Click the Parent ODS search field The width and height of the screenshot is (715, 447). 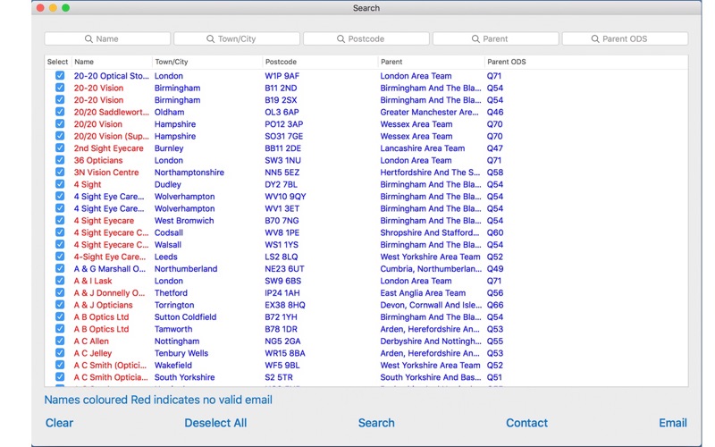[x=625, y=38]
